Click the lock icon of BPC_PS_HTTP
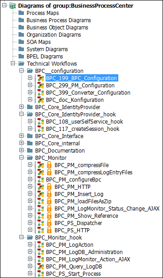 49,230
